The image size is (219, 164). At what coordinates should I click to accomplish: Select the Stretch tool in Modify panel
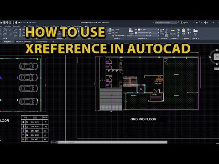tap(22, 36)
